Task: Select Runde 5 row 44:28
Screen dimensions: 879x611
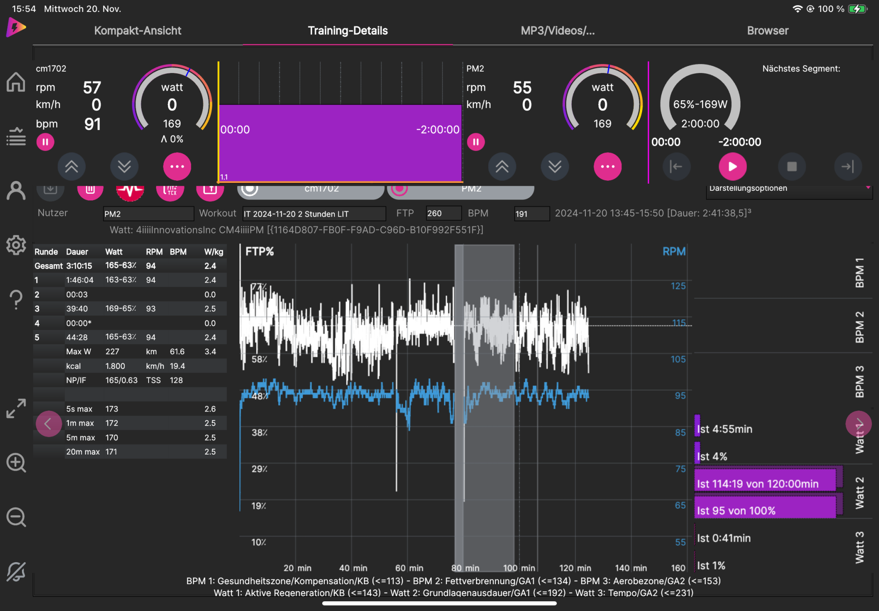Action: pyautogui.click(x=130, y=337)
